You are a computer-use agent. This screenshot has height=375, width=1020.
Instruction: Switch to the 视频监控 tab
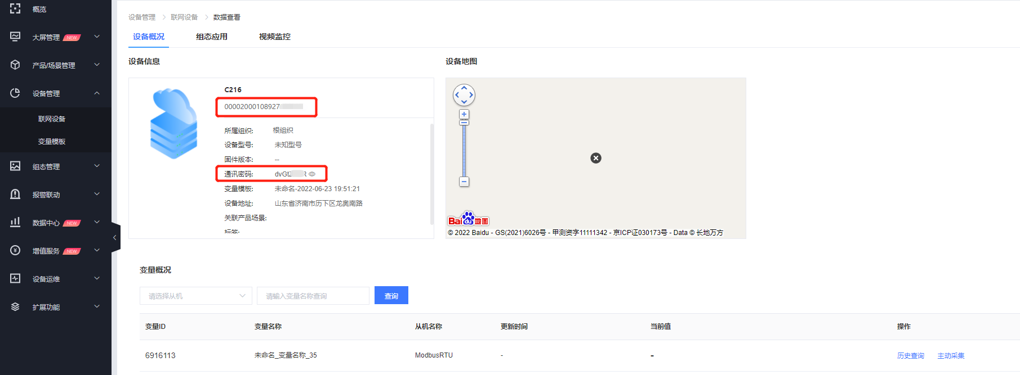[x=275, y=37]
